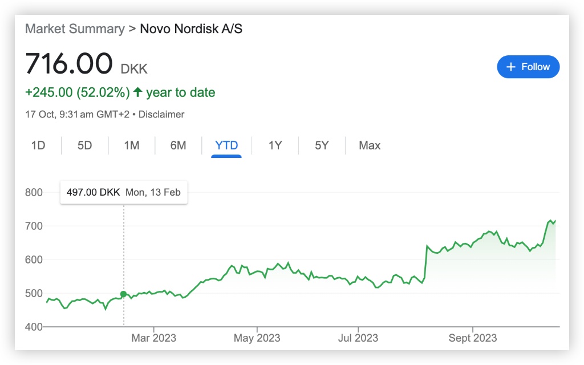Click the Novo Nordisk A/S title
The width and height of the screenshot is (584, 365).
coord(191,29)
